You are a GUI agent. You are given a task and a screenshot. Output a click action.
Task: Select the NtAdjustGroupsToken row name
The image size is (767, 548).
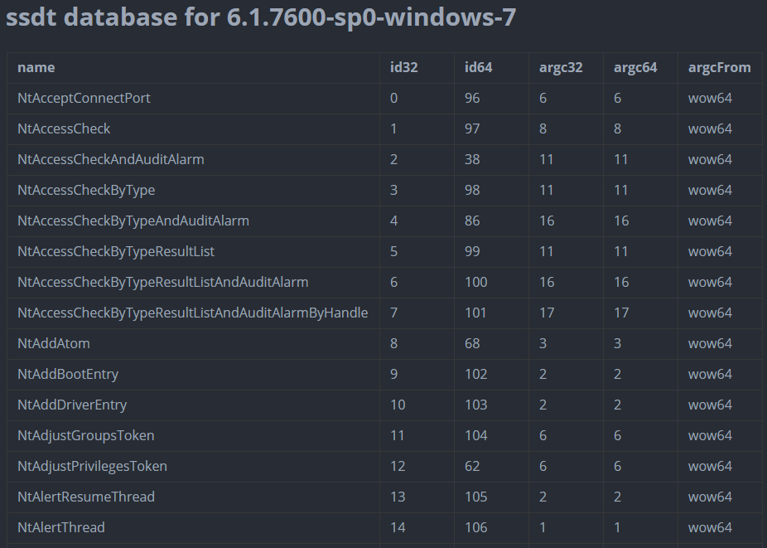pos(85,436)
